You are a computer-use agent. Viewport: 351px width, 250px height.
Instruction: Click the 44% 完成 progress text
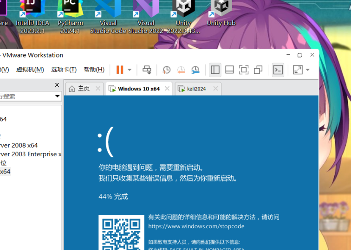(113, 196)
